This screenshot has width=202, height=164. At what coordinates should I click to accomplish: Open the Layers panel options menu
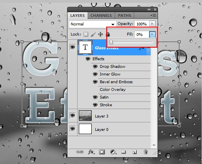coord(153,16)
